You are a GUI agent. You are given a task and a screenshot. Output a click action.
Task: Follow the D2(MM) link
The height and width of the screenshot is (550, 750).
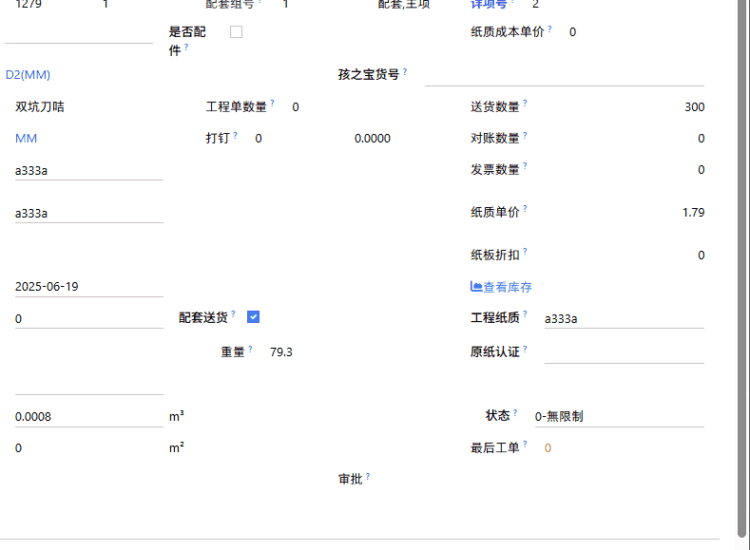[28, 74]
